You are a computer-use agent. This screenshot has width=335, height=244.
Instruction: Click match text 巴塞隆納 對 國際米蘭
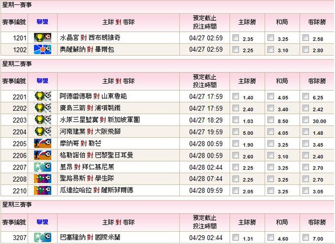[x=90, y=237]
